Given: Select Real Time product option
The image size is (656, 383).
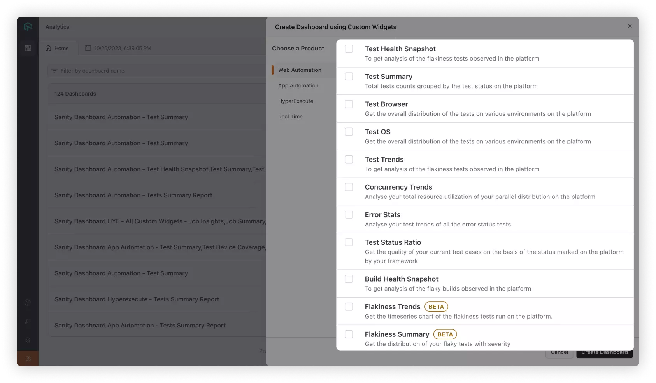Looking at the screenshot, I should pos(290,117).
